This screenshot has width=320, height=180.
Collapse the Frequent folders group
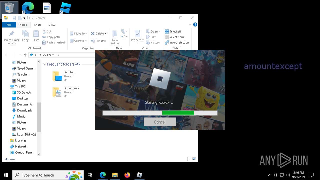pos(45,64)
